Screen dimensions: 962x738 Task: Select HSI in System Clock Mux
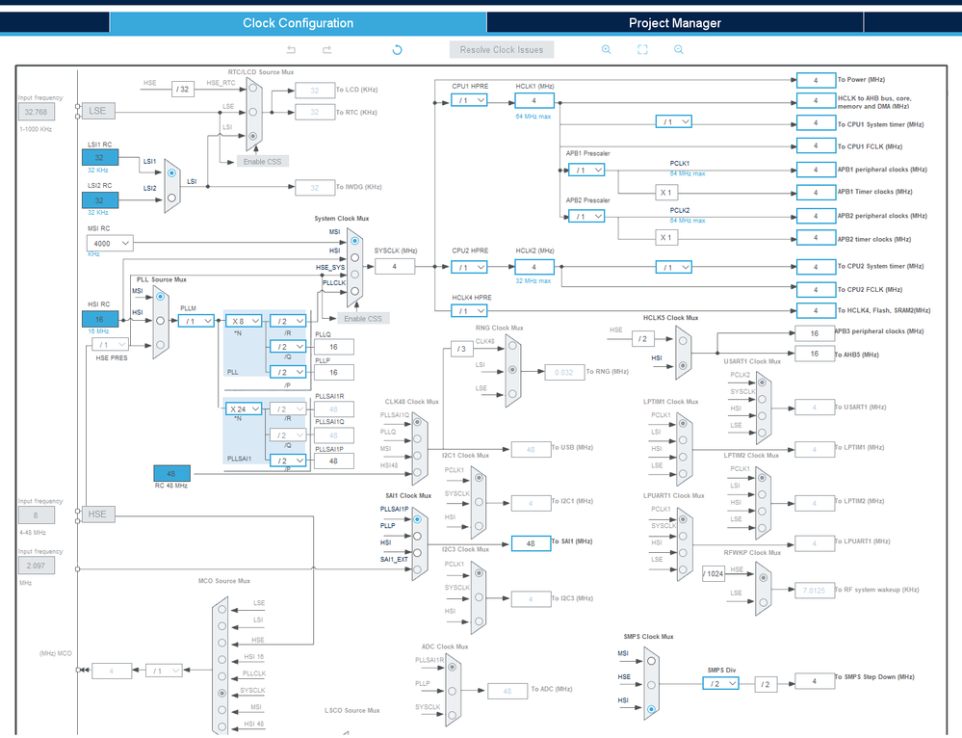[x=354, y=257]
